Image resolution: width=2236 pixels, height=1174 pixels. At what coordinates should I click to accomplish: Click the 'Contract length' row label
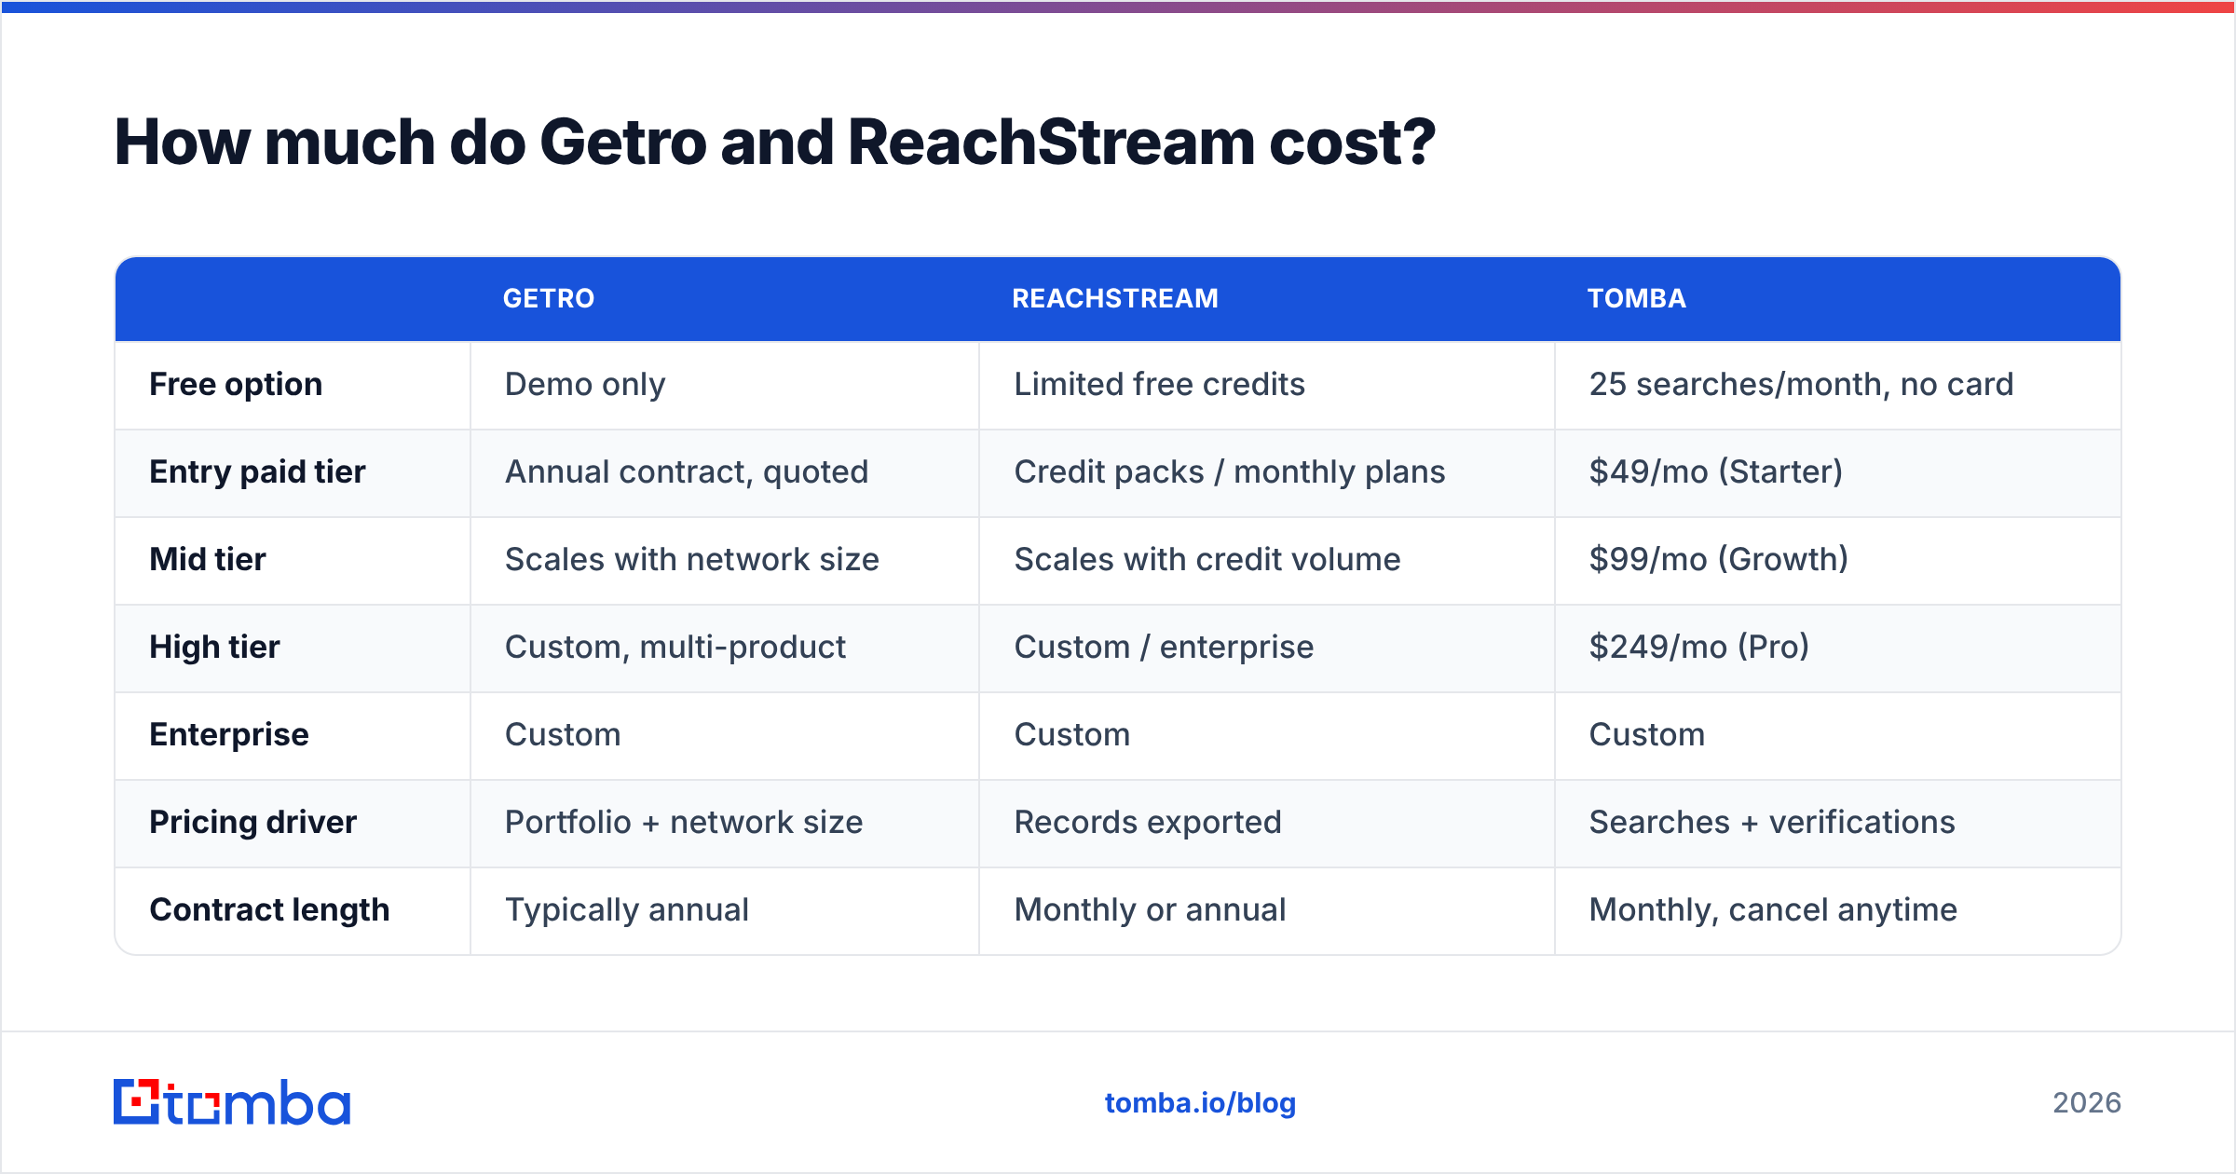tap(269, 909)
